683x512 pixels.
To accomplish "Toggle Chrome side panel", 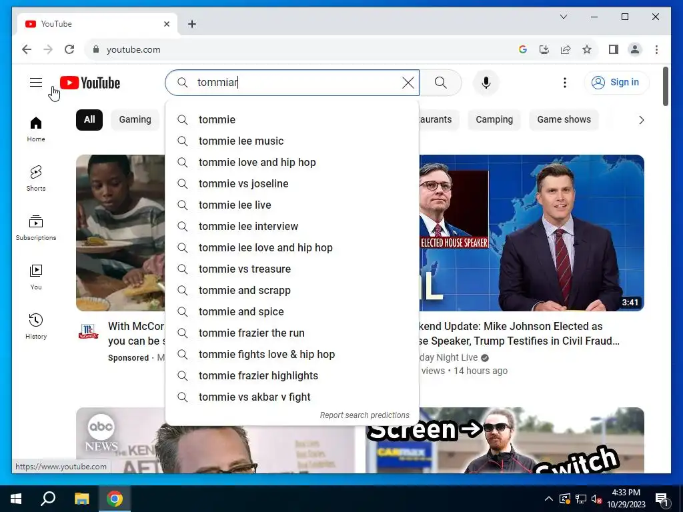I will click(614, 49).
